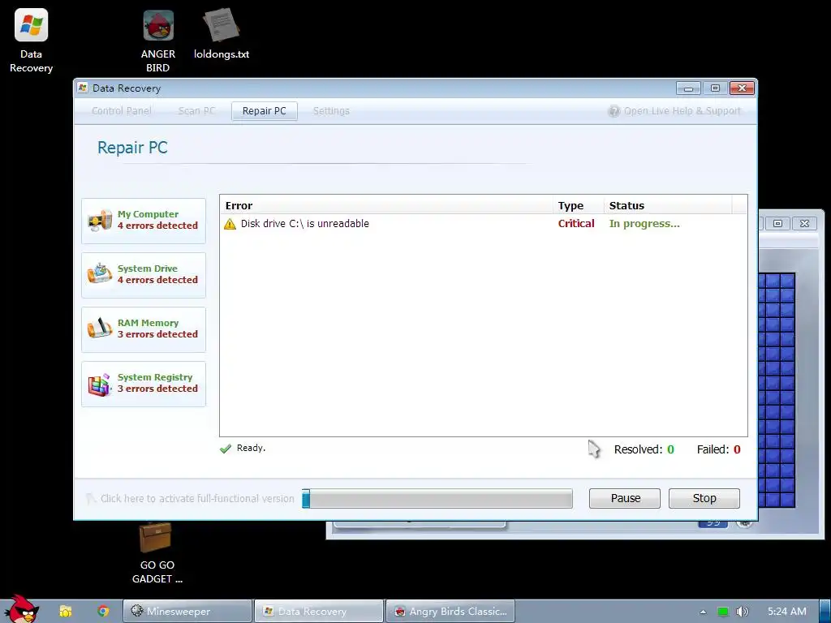This screenshot has height=623, width=831.
Task: Click the Live Help question mark icon
Action: 614,111
